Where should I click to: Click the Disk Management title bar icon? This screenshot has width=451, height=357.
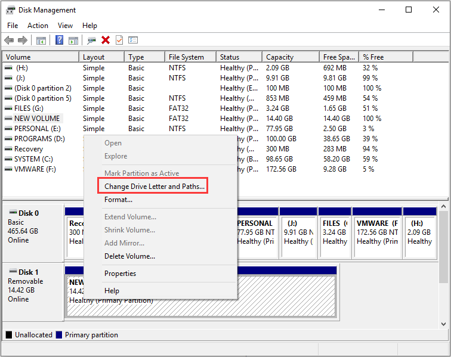click(x=10, y=10)
